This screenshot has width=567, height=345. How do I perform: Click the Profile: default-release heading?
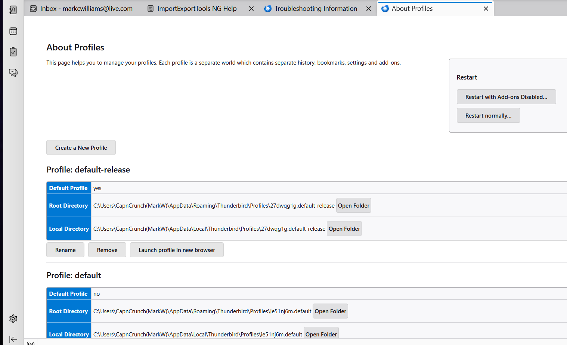(x=88, y=170)
